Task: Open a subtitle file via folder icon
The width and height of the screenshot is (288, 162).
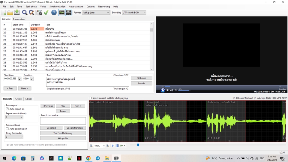Action: coord(10,13)
